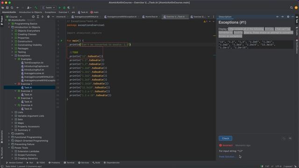The image size is (299, 168).
Task: Toggle the Bookmarks side tool window
Action: [2, 137]
